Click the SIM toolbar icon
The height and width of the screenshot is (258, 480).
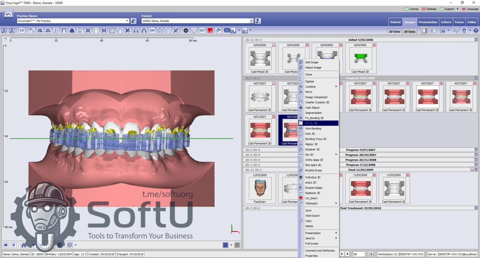tap(152, 31)
